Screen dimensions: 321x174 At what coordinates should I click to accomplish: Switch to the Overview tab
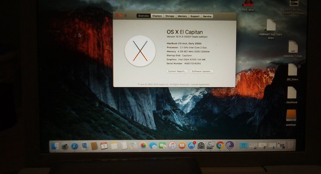point(144,16)
